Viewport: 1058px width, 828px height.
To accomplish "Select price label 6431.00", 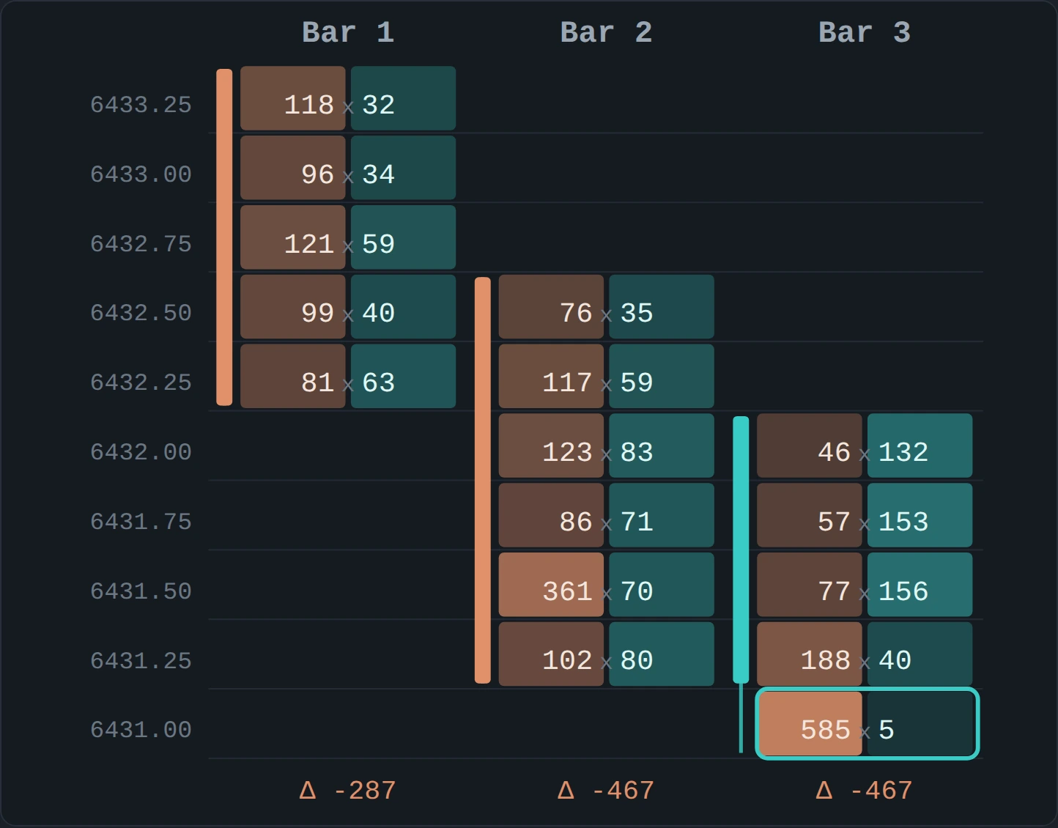I will tap(141, 730).
